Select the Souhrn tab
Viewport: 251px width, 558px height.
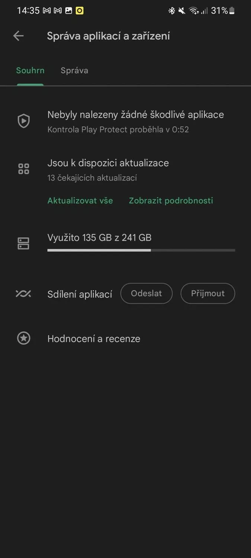(x=30, y=71)
